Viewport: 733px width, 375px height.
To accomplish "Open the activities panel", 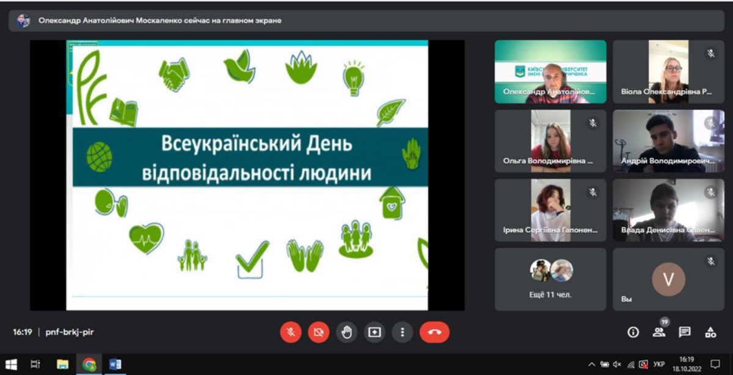I will click(x=710, y=332).
